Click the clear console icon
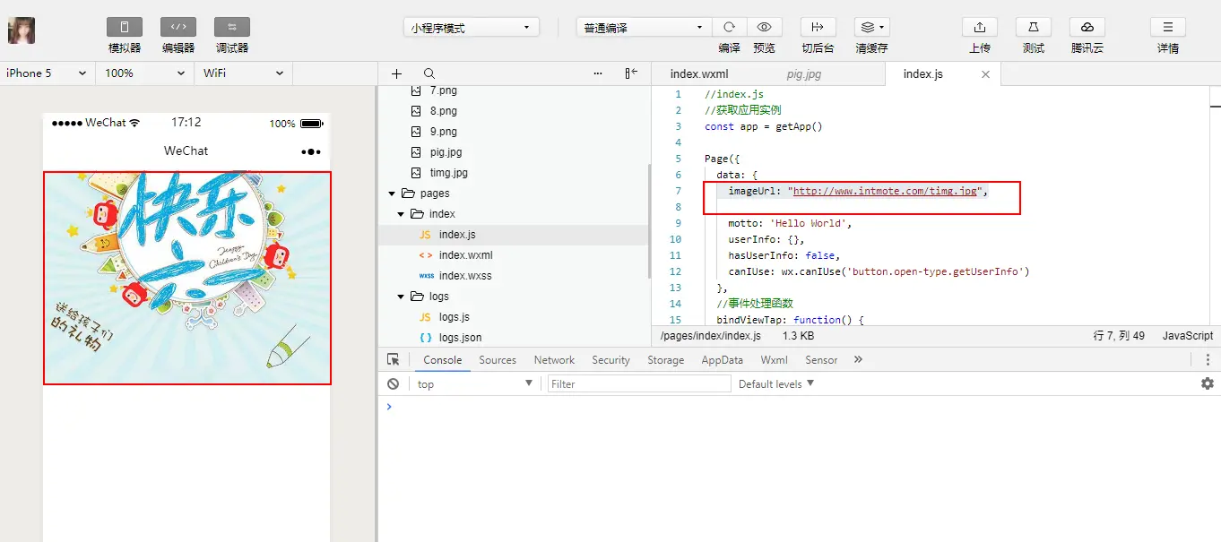Image resolution: width=1221 pixels, height=542 pixels. [x=393, y=383]
